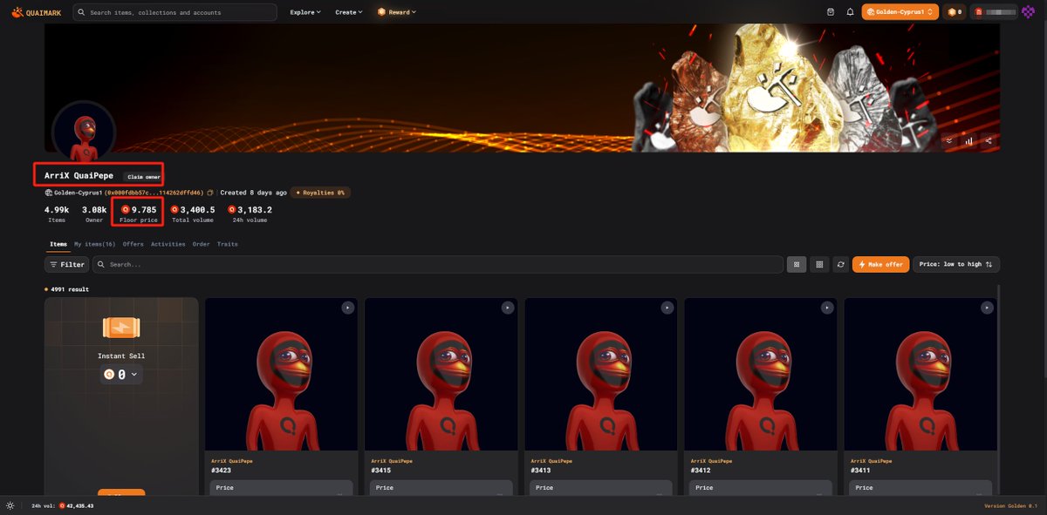This screenshot has width=1047, height=515.
Task: Click the Royalties 0% badge
Action: click(x=321, y=193)
